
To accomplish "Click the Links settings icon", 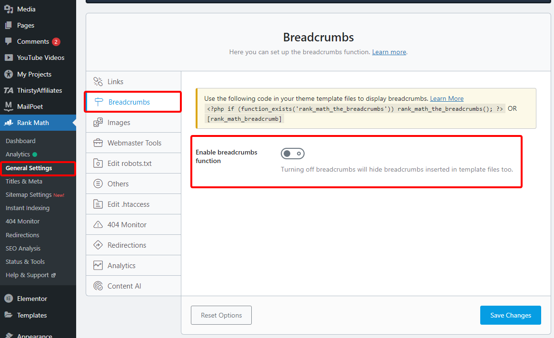I will (98, 81).
